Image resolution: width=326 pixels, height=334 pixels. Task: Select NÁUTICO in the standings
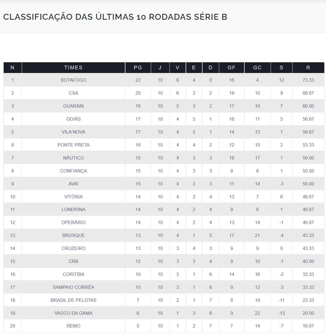(73, 158)
